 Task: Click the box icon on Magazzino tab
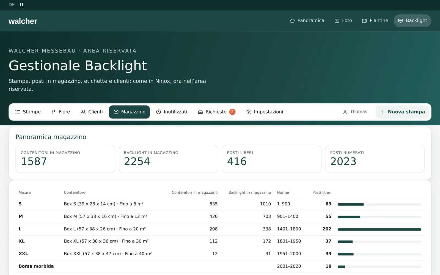[x=116, y=112]
